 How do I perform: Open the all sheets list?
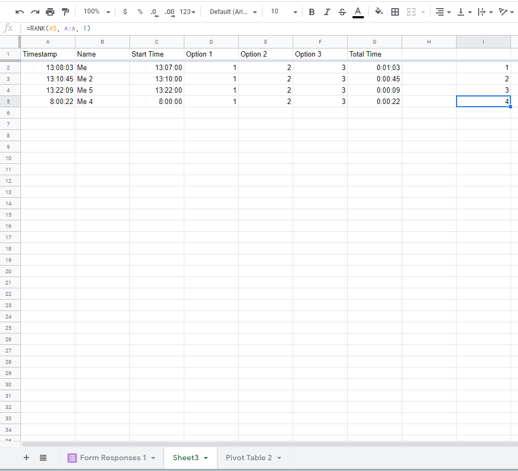point(43,458)
